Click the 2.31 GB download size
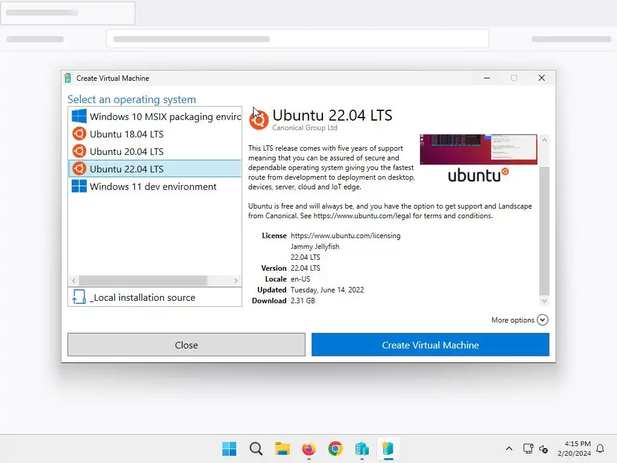The width and height of the screenshot is (617, 463). click(302, 300)
